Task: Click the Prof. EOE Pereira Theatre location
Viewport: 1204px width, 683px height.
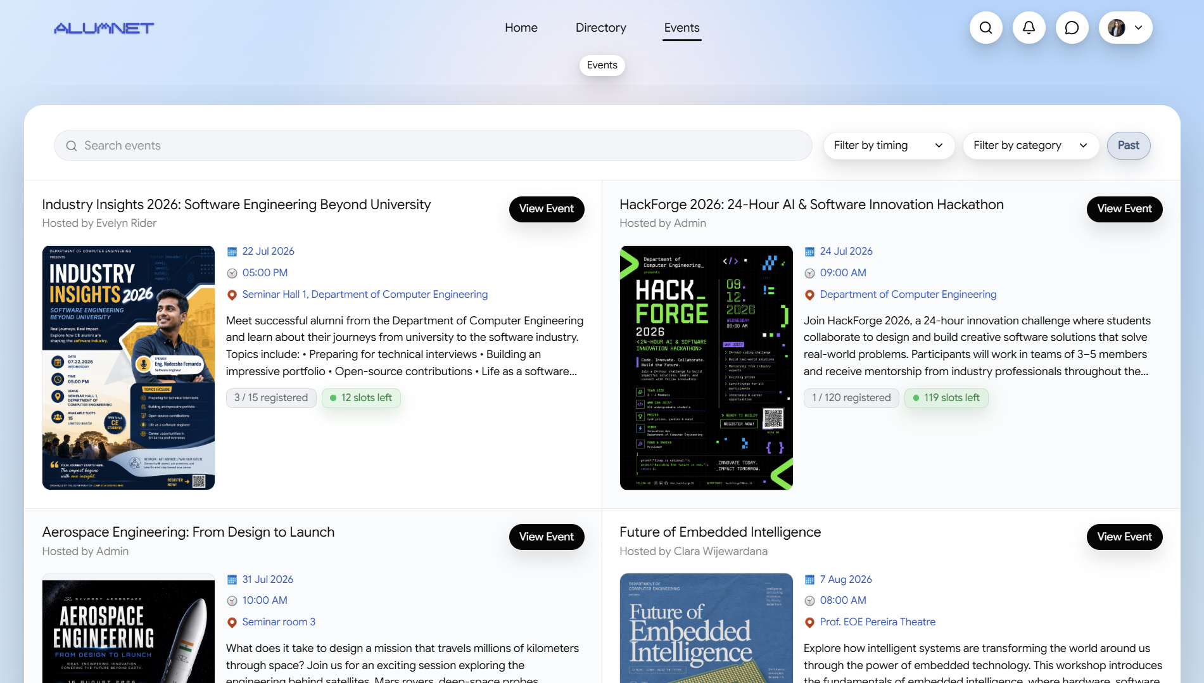Action: (x=877, y=622)
